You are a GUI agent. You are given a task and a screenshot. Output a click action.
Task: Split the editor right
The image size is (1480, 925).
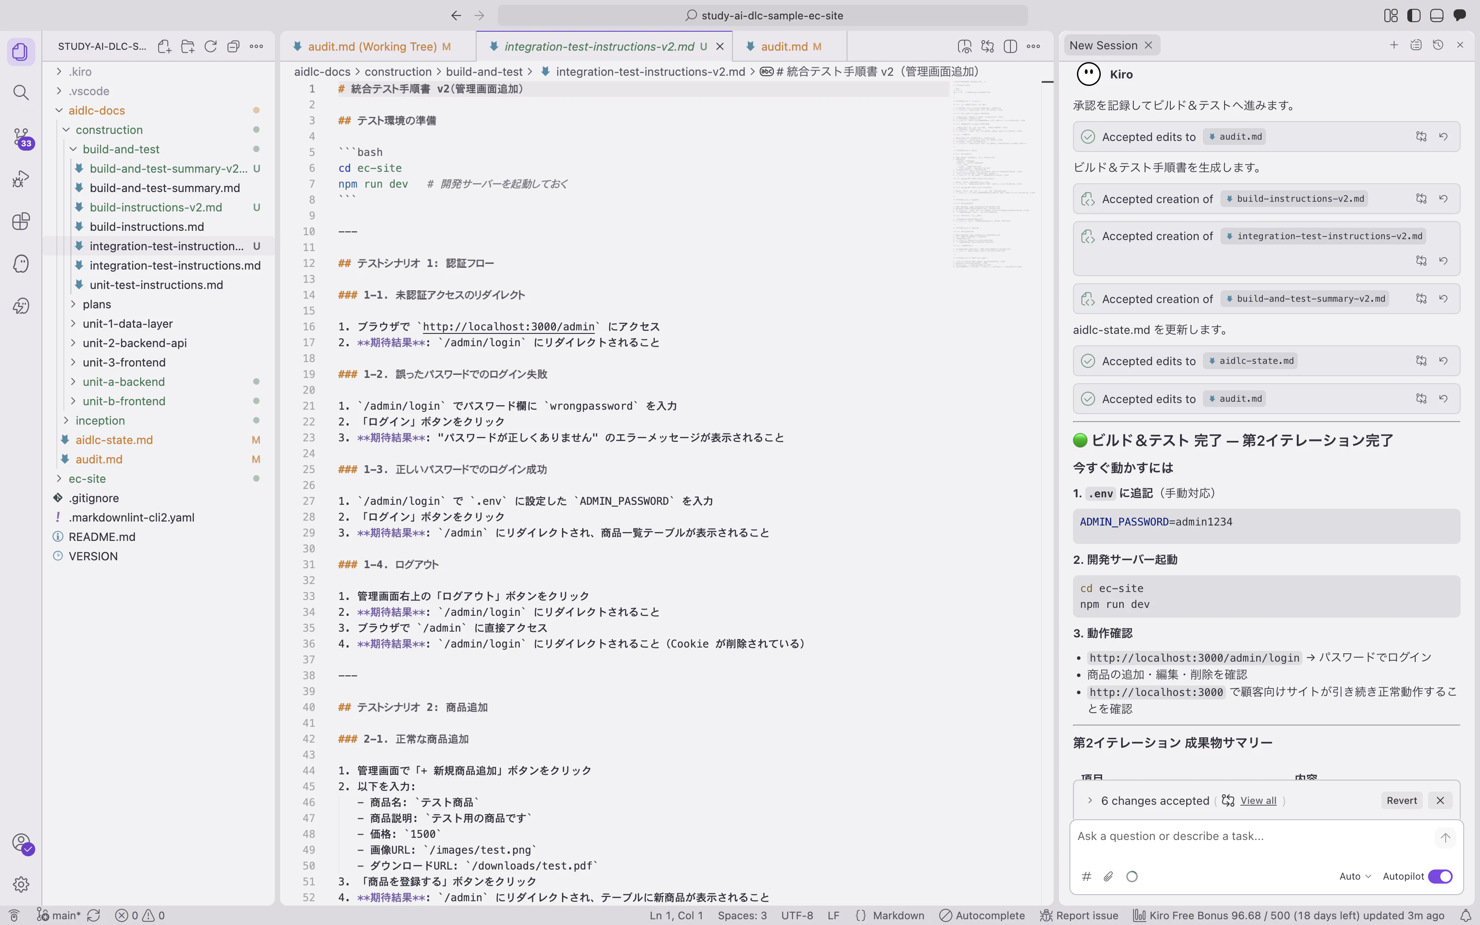(x=1010, y=47)
